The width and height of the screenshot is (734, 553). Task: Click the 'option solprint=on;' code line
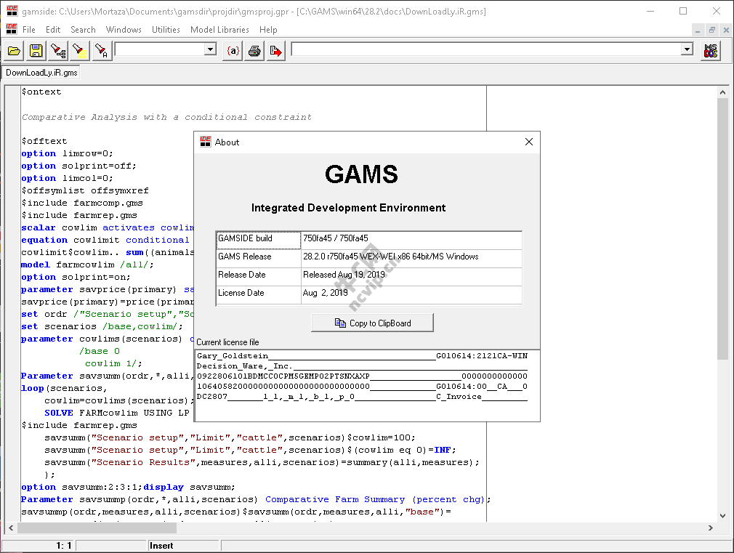[x=76, y=277]
